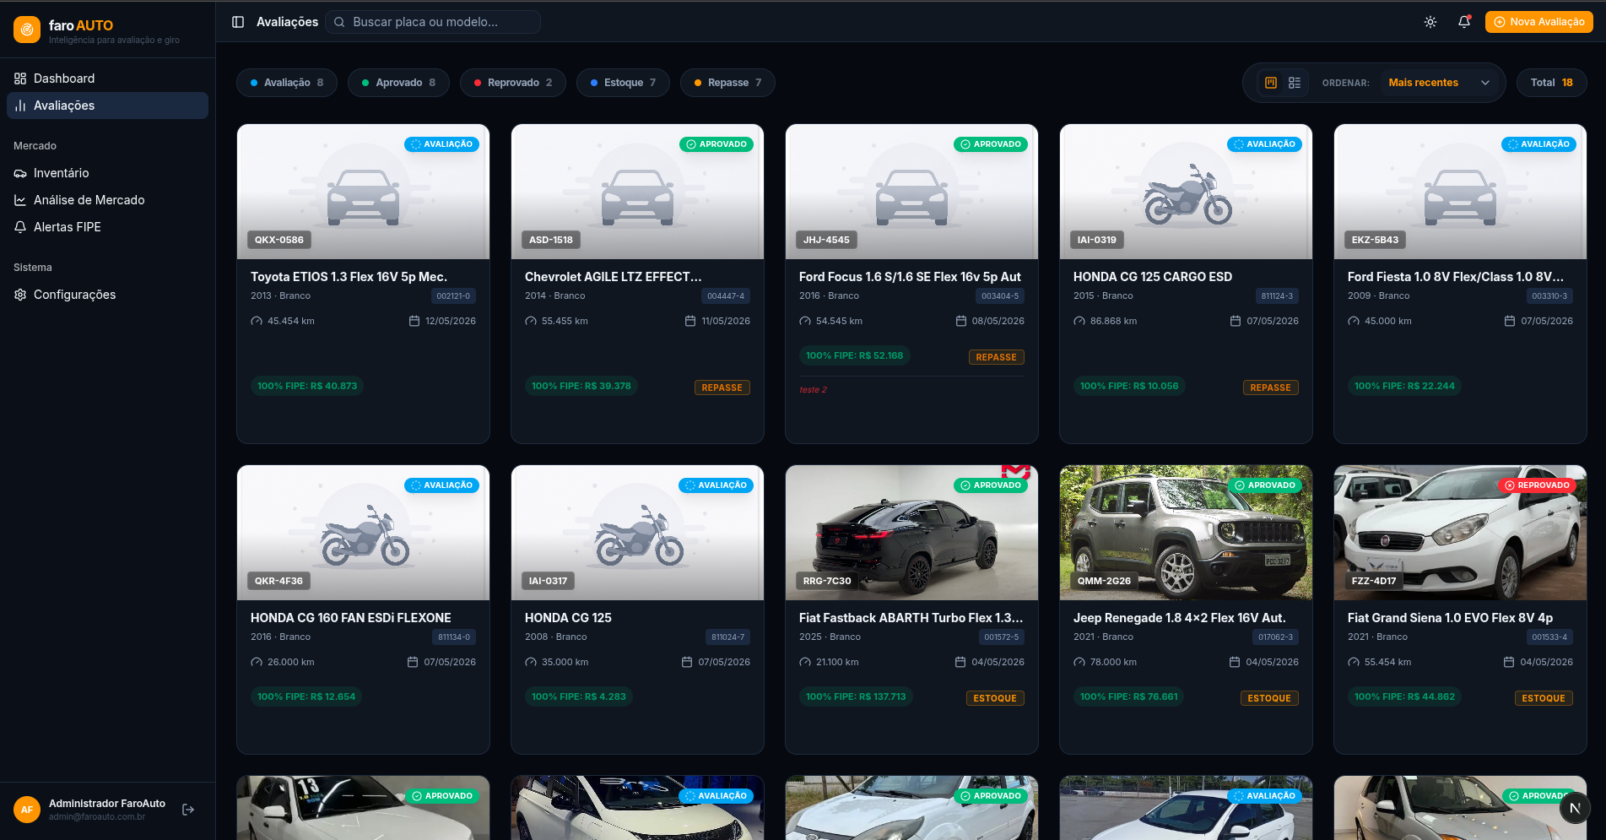Click the Fiat Grand Siena photo thumbnail
This screenshot has height=840, width=1606.
pyautogui.click(x=1460, y=533)
